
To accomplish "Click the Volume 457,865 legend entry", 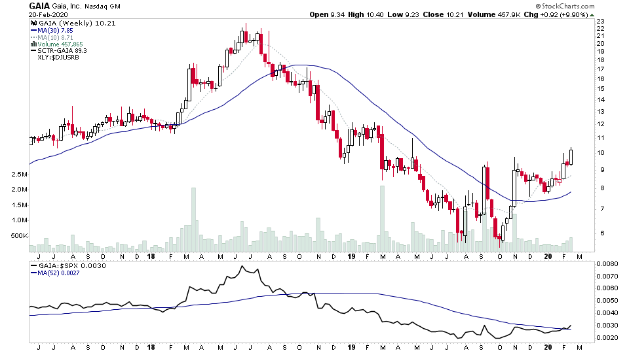I will pyautogui.click(x=60, y=44).
